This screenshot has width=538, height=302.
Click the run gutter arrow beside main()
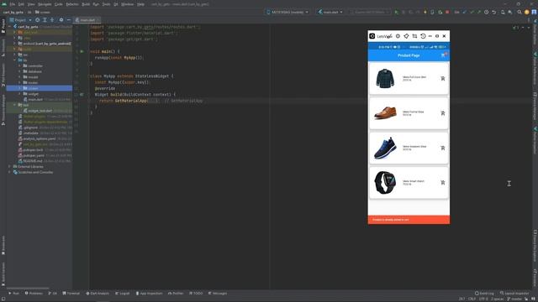[82, 51]
